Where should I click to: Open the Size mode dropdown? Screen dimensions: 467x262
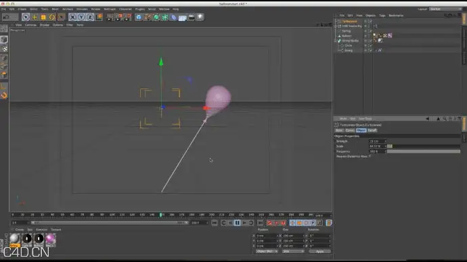[x=293, y=252]
